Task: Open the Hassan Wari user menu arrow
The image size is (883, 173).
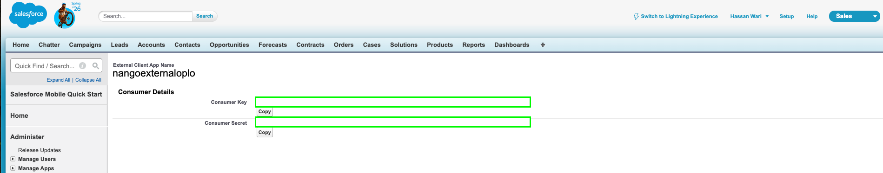Action: pyautogui.click(x=767, y=16)
